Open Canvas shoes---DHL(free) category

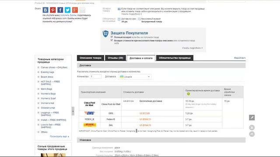pyautogui.click(x=54, y=68)
